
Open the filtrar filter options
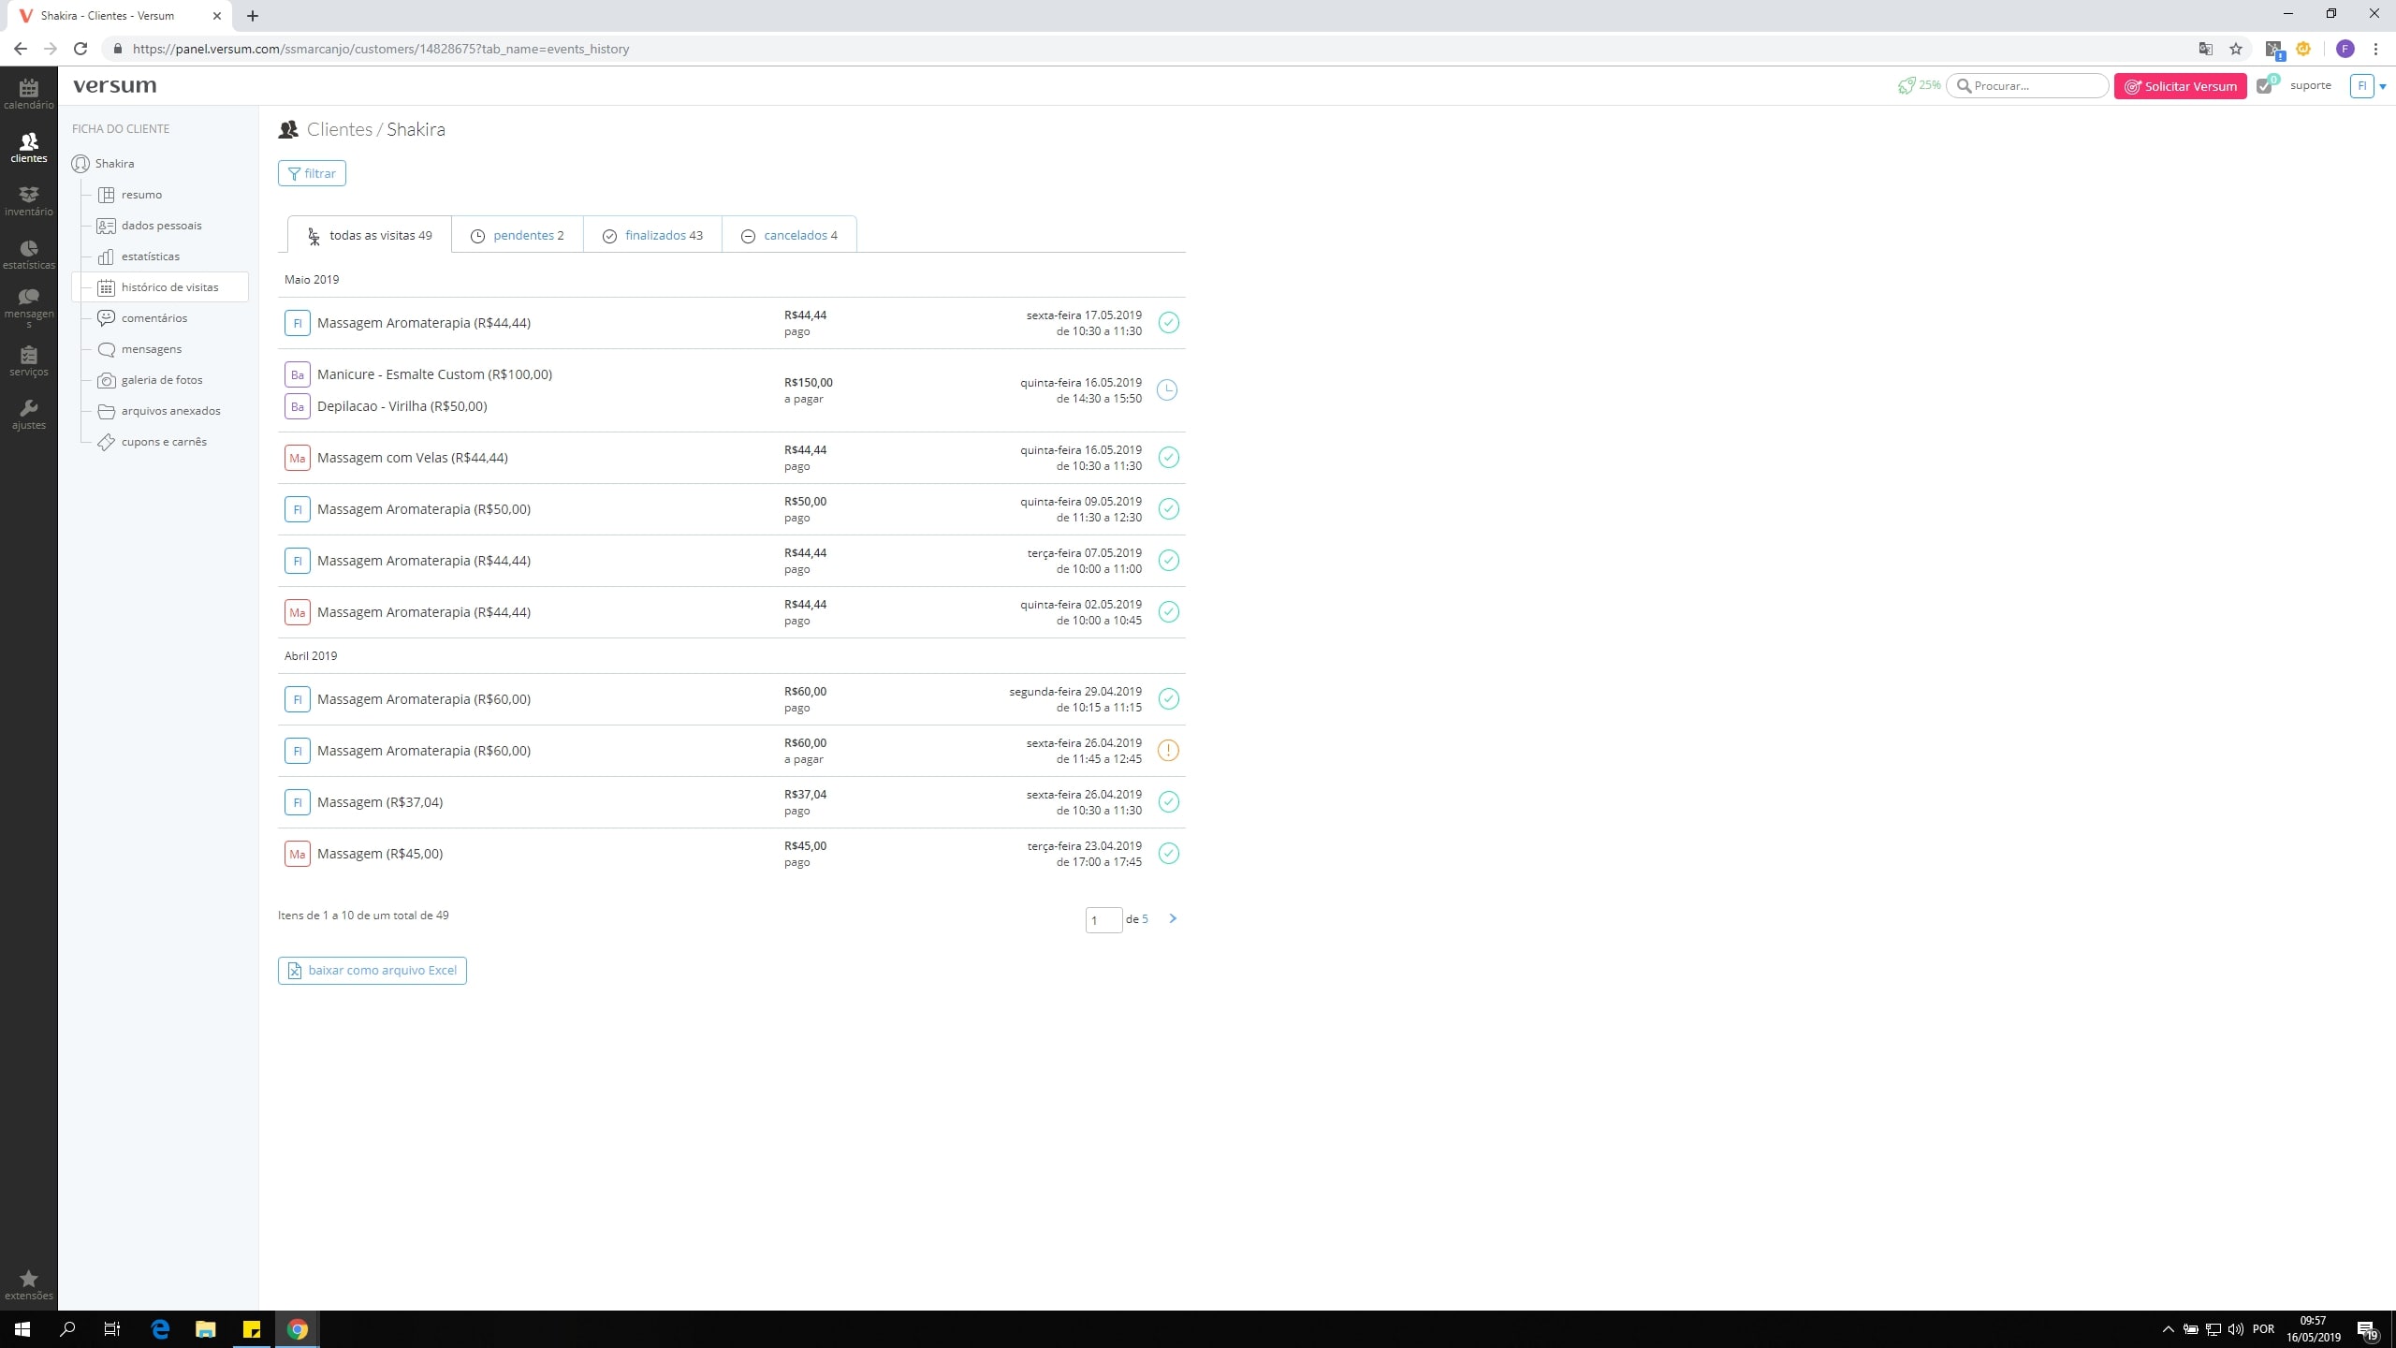312,173
